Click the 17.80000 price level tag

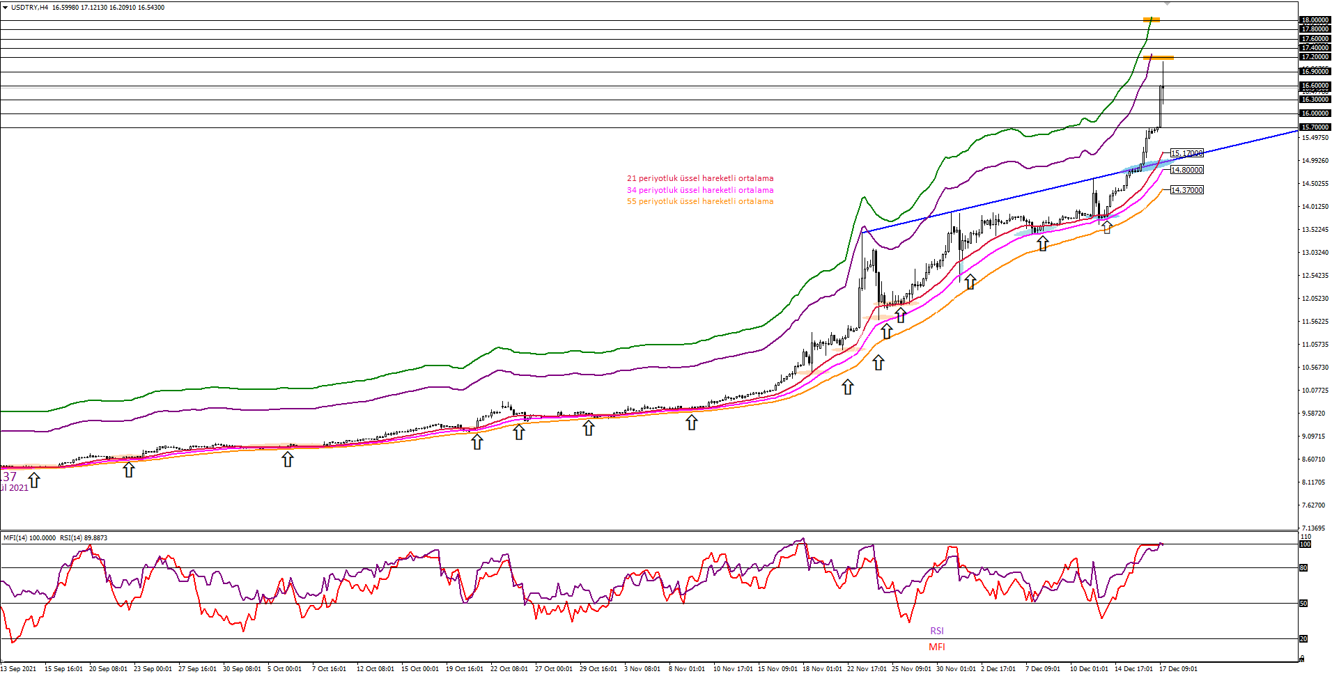click(x=1315, y=29)
